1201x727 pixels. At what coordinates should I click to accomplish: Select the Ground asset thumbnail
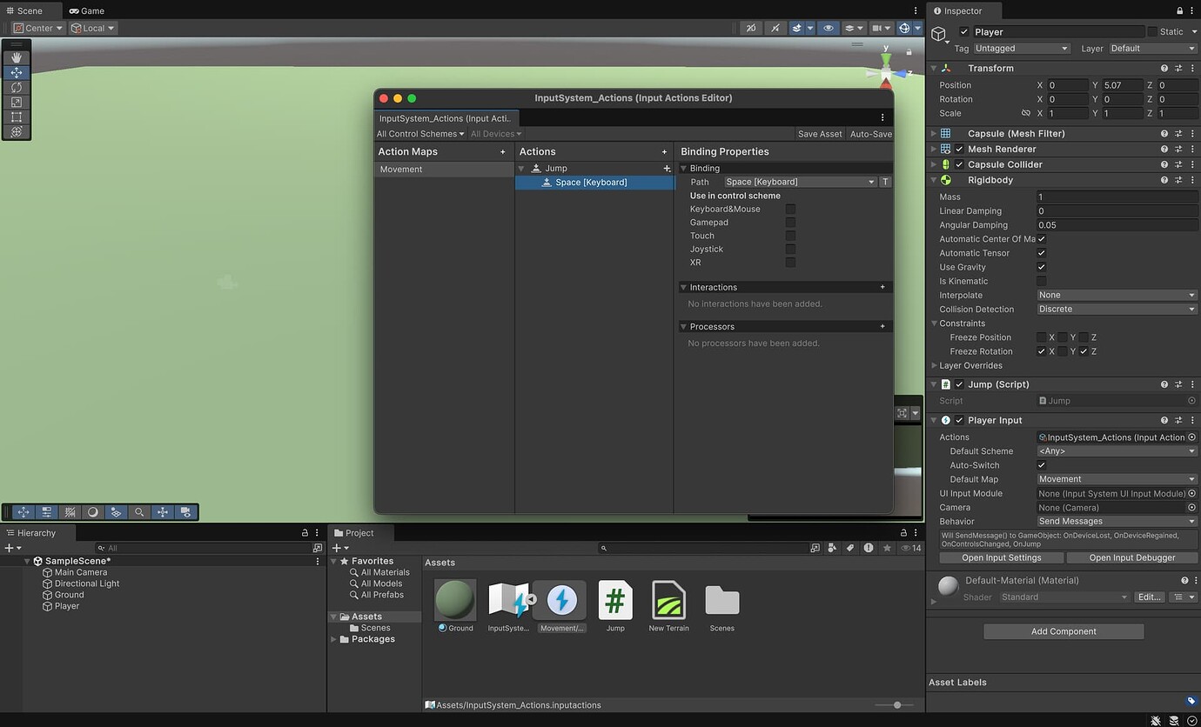click(x=454, y=600)
